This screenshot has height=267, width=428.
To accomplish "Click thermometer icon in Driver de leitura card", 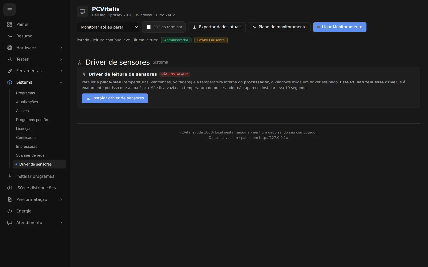I will (x=84, y=74).
